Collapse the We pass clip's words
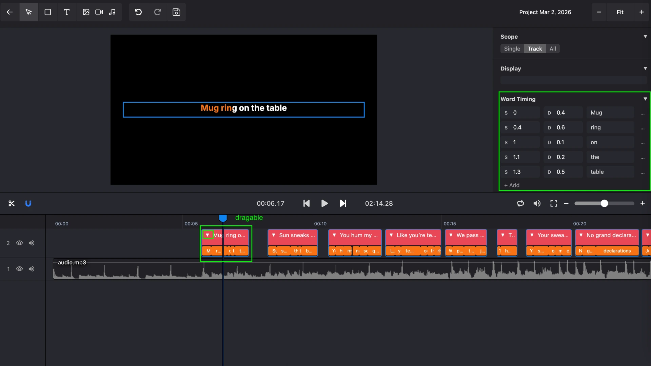The image size is (651, 366). [x=451, y=235]
